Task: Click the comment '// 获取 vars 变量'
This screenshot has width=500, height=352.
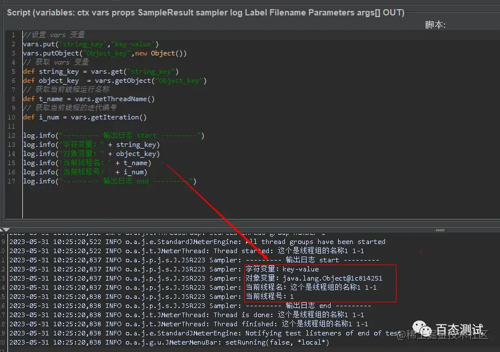Action: tap(55, 62)
